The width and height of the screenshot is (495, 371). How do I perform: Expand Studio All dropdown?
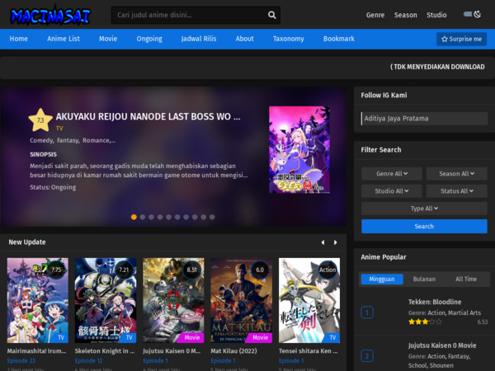pyautogui.click(x=391, y=191)
